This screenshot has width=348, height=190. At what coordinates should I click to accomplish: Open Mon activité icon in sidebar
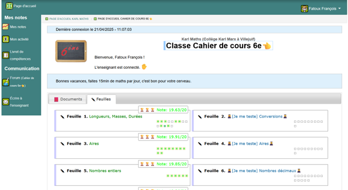(x=6, y=39)
